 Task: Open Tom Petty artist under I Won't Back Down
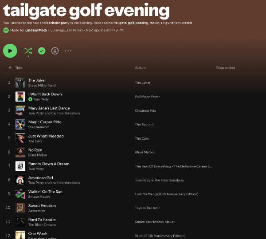(x=41, y=99)
